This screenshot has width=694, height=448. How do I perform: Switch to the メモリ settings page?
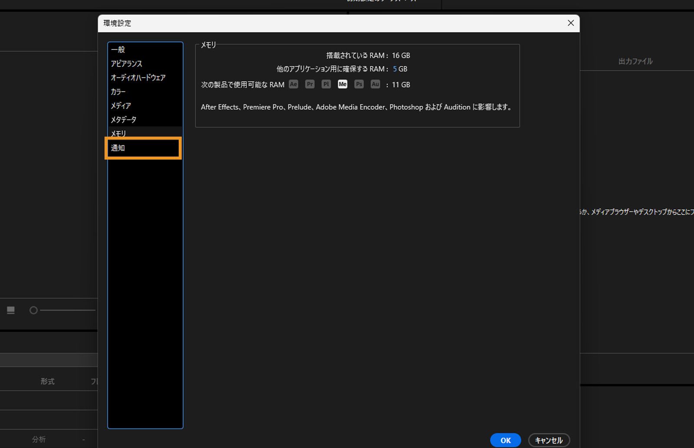click(x=118, y=134)
